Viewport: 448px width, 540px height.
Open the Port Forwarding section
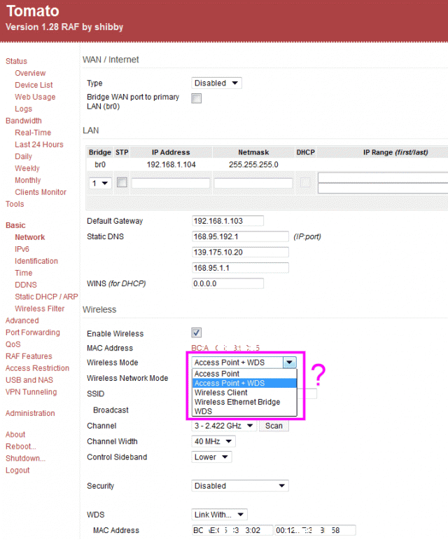click(33, 332)
